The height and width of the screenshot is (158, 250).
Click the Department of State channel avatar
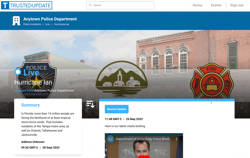click(x=111, y=139)
